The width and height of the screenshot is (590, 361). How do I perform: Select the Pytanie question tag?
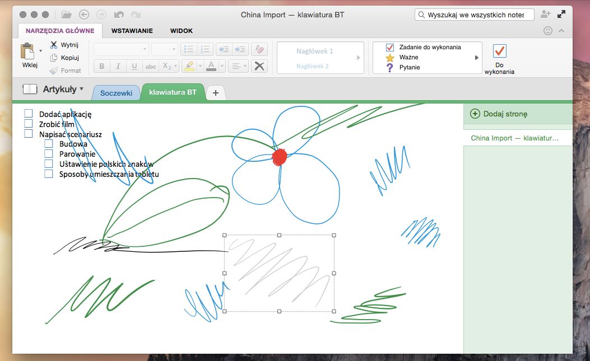[403, 67]
